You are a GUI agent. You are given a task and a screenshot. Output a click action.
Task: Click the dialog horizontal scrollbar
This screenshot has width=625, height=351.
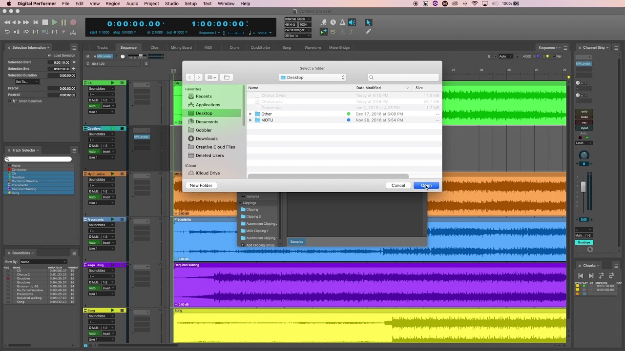click(328, 176)
